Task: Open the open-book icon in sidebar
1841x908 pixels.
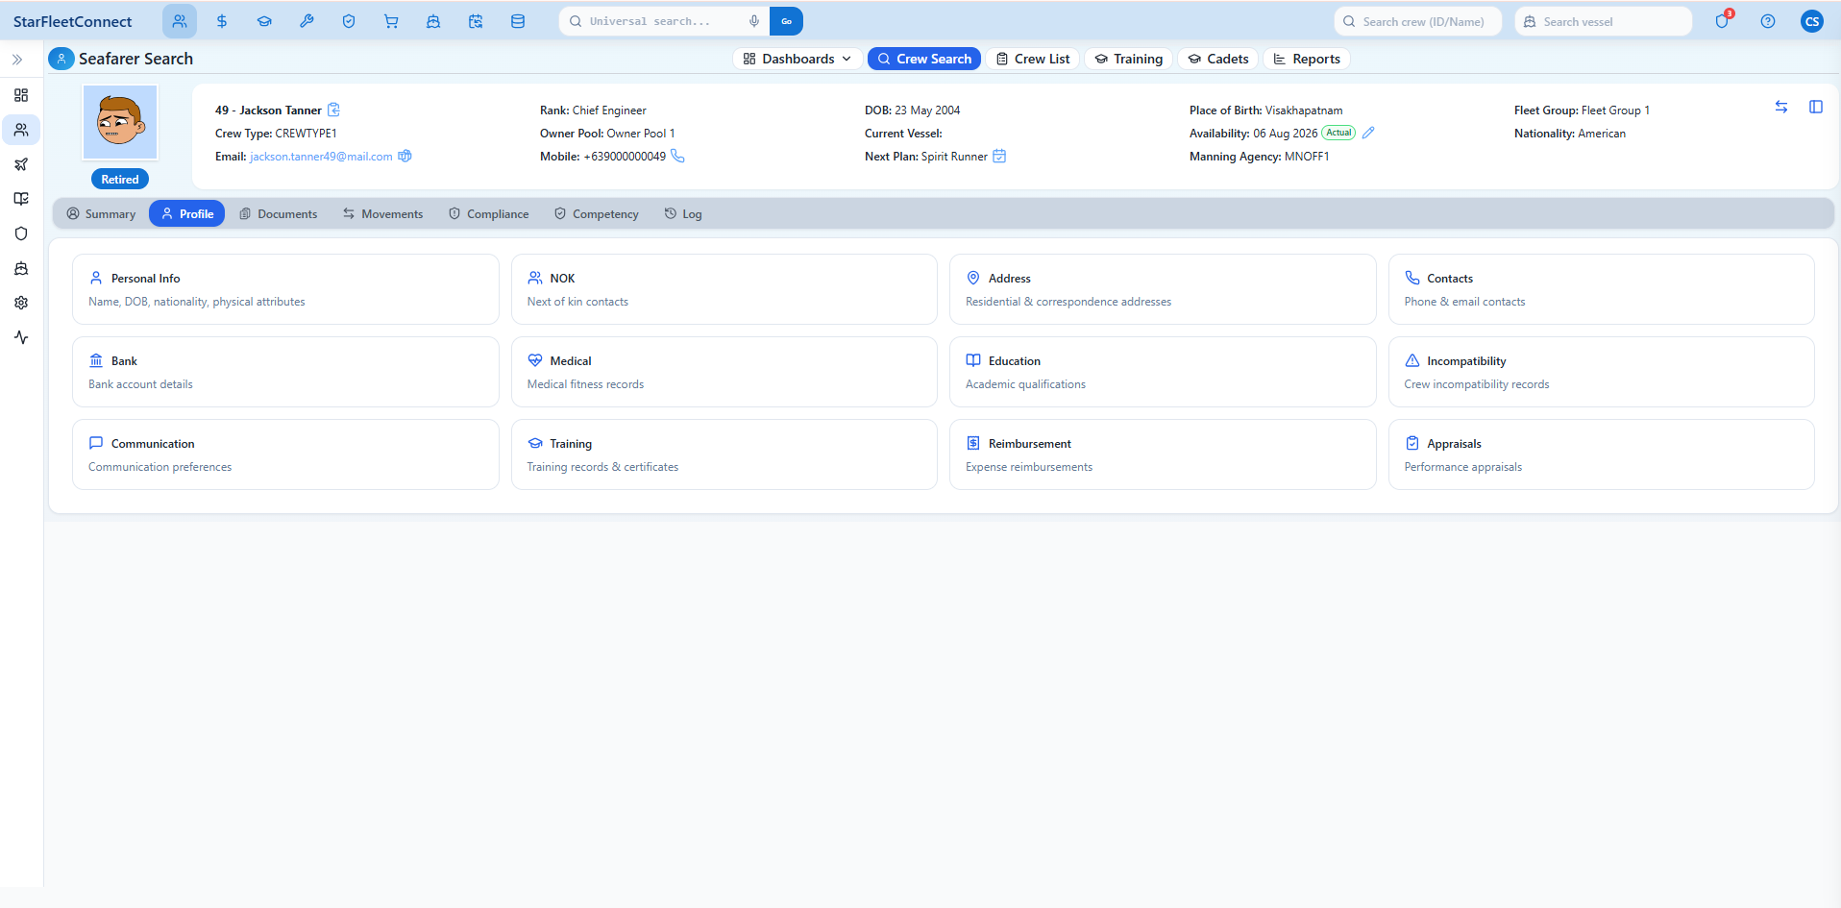Action: [x=21, y=199]
